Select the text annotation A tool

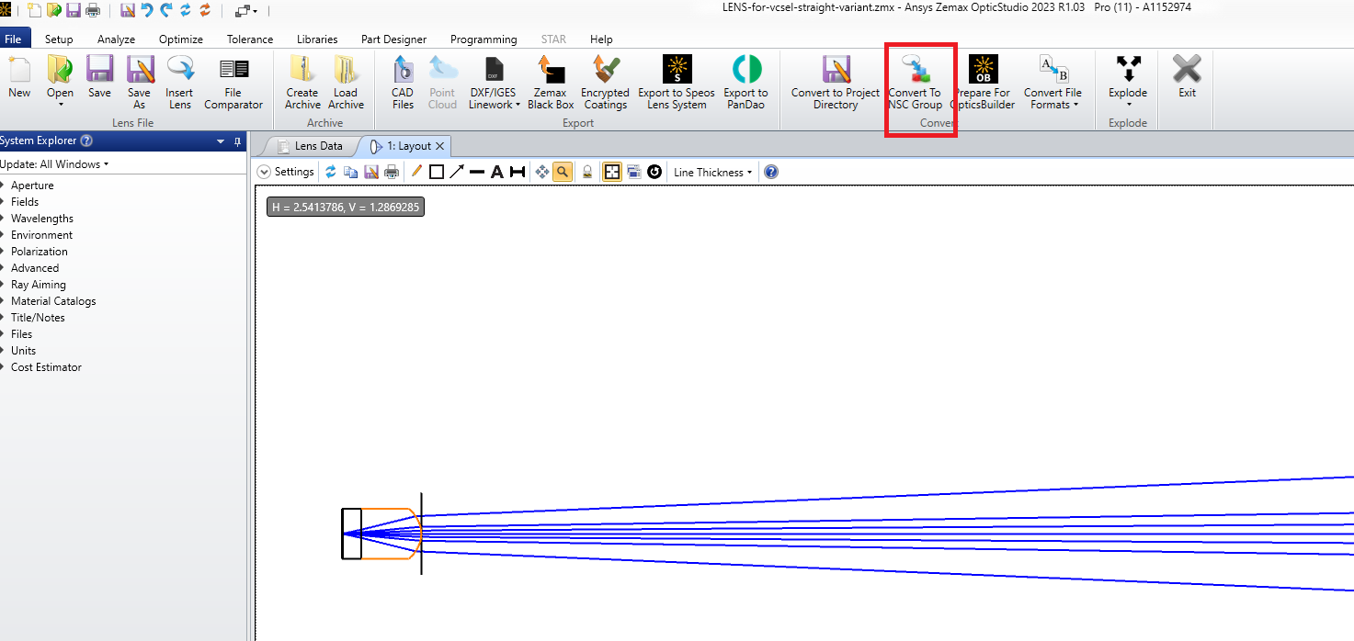pos(497,172)
